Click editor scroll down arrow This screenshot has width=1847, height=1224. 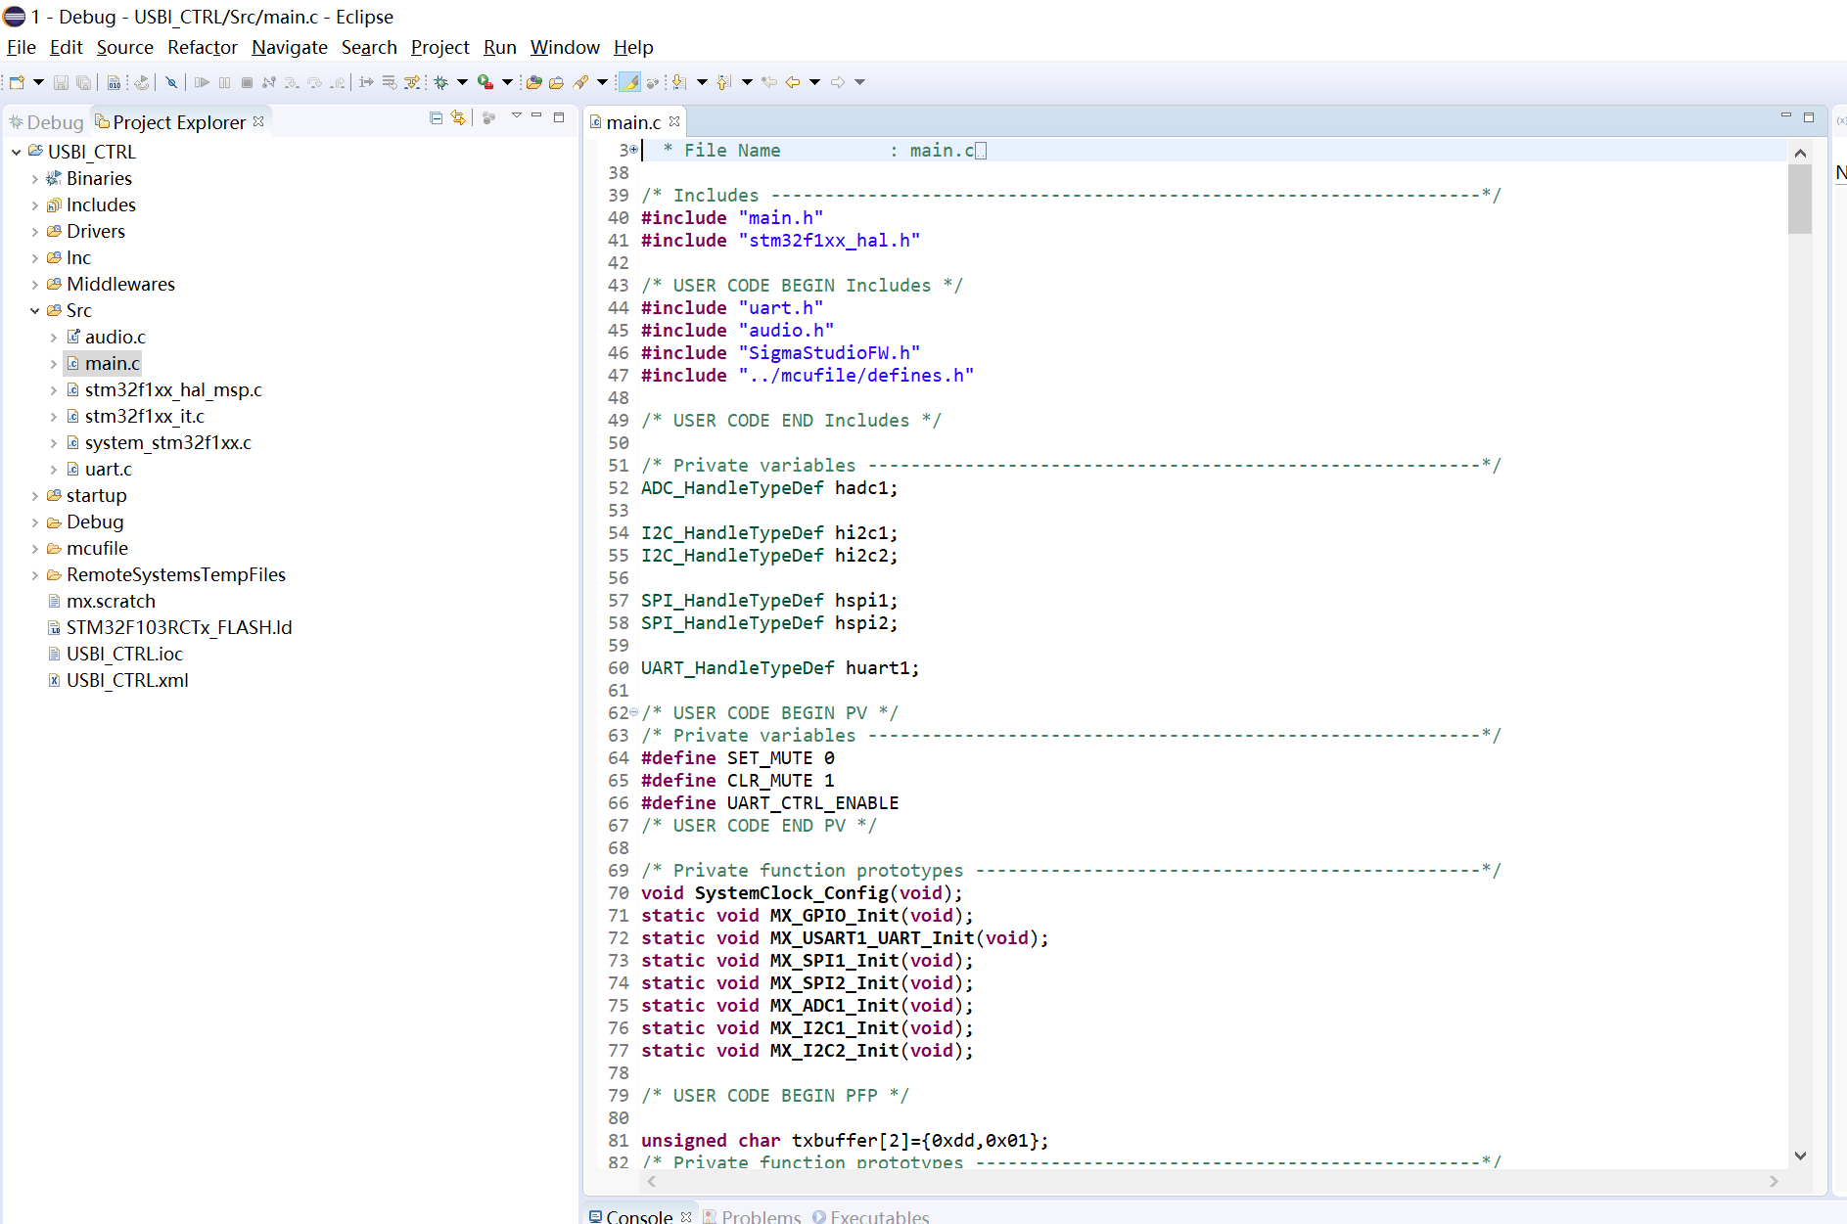pos(1800,1156)
